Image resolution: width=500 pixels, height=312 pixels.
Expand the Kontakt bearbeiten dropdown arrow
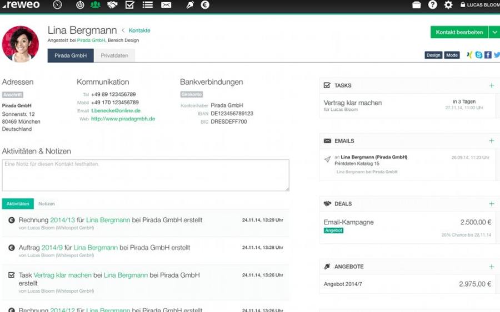point(494,32)
